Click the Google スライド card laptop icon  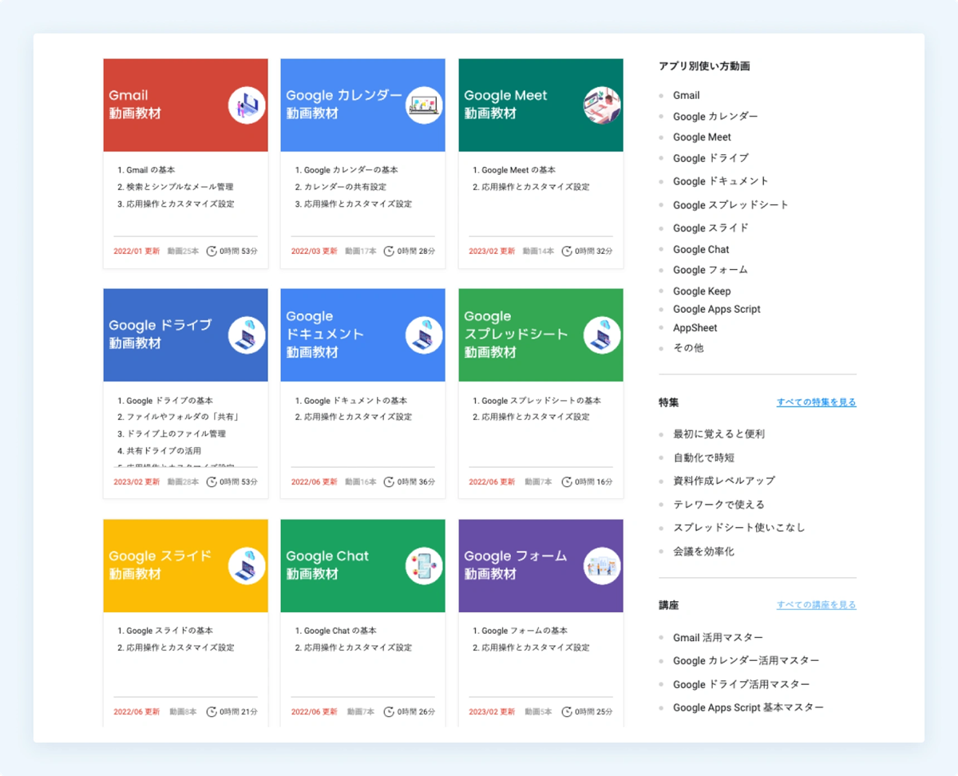tap(246, 564)
